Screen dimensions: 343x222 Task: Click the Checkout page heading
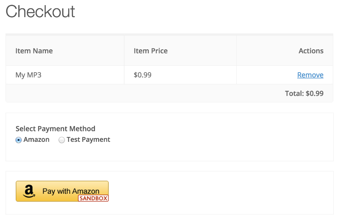[40, 12]
